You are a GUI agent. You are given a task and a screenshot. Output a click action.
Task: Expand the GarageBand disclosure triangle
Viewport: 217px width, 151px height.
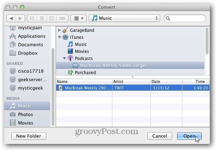pos(59,30)
